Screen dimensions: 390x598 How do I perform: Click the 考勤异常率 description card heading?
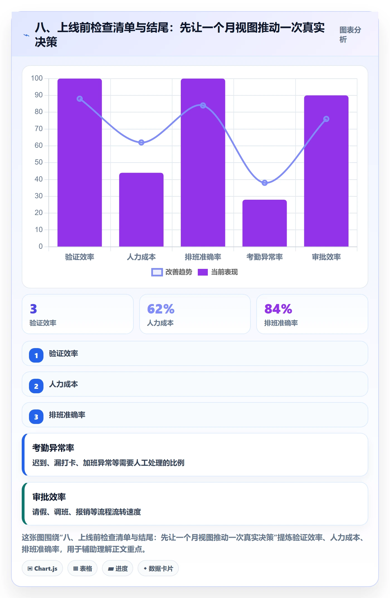point(53,448)
